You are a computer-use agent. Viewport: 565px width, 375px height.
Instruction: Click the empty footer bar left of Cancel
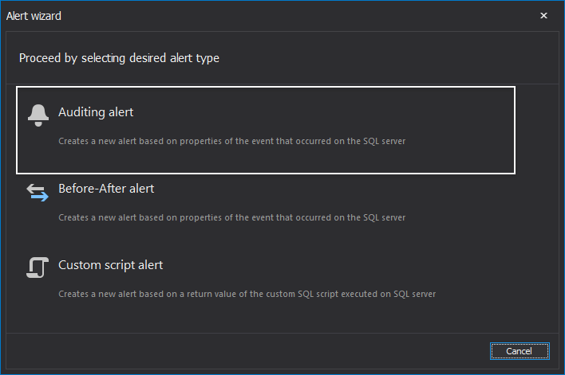245,351
